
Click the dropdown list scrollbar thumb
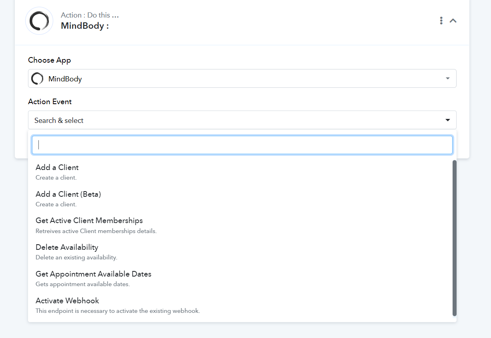454,238
